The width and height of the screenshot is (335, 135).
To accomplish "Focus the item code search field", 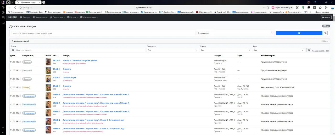I will (103, 33).
